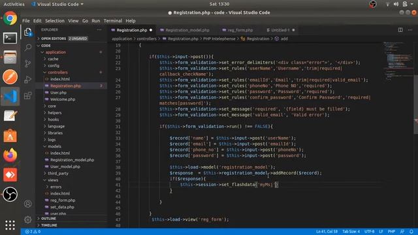The width and height of the screenshot is (418, 235).
Task: Open the Source Control view
Action: (27, 64)
